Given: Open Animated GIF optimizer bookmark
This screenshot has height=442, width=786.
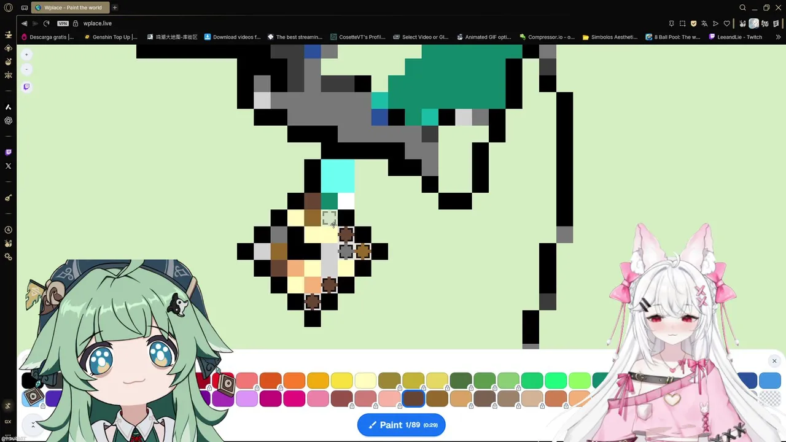Looking at the screenshot, I should click(484, 37).
